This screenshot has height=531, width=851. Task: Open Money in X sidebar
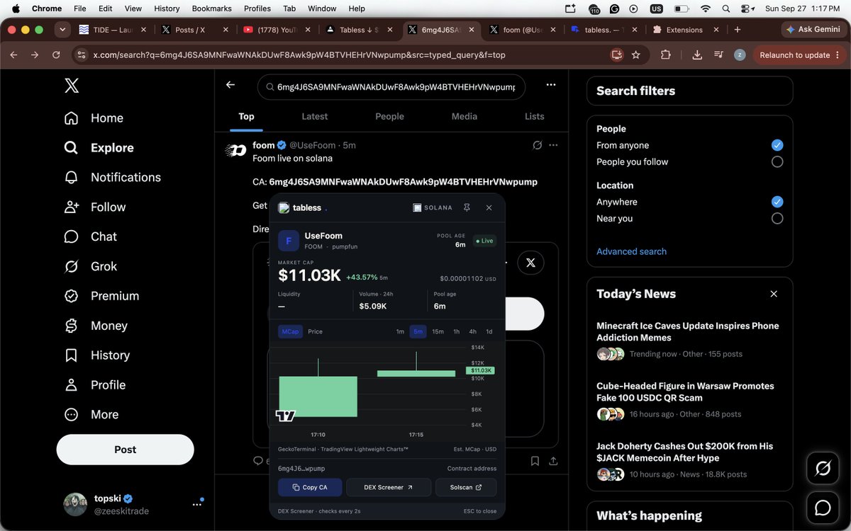point(96,326)
